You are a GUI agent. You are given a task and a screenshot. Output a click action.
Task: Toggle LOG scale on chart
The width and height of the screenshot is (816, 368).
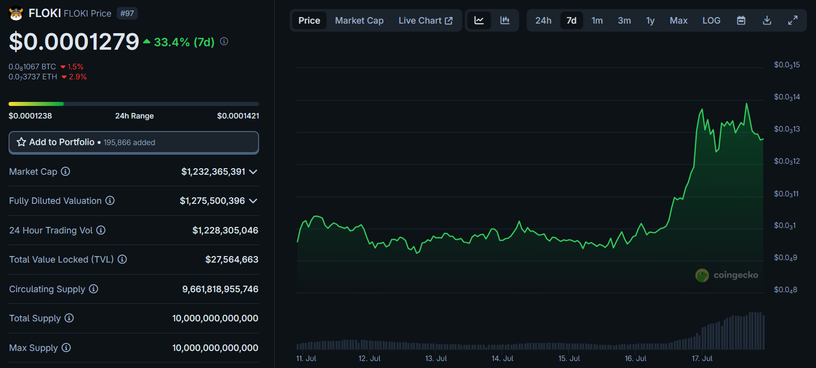coord(711,21)
